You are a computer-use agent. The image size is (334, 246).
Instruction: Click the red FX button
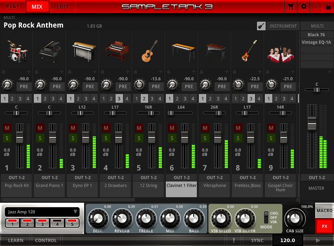tap(325, 226)
